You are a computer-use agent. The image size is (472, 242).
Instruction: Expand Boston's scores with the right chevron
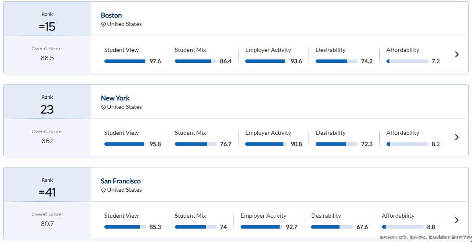[456, 54]
